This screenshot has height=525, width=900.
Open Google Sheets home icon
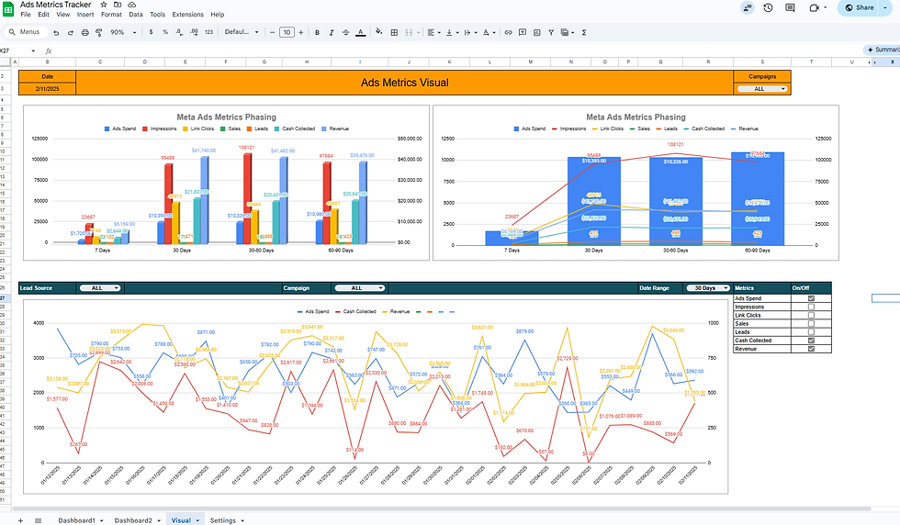[x=8, y=8]
